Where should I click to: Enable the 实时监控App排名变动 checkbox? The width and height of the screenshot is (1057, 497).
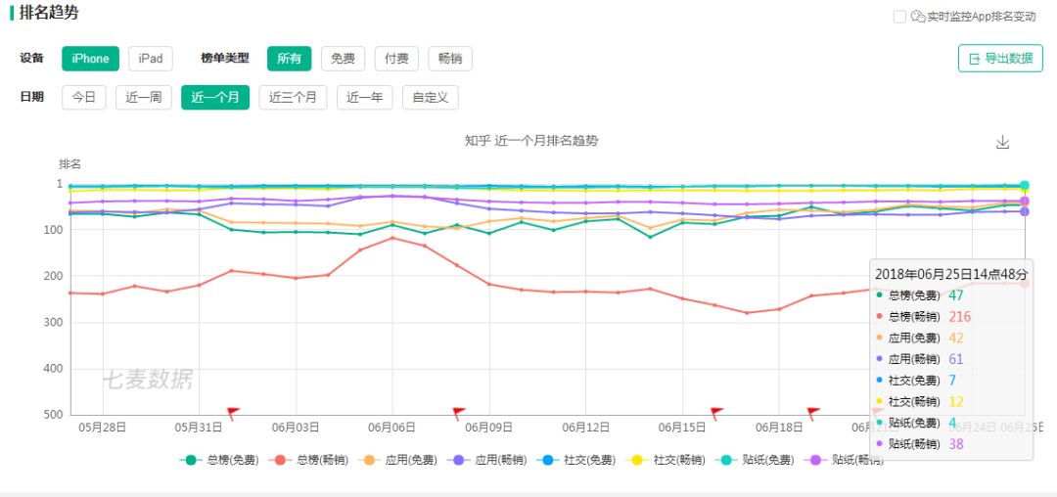click(899, 17)
